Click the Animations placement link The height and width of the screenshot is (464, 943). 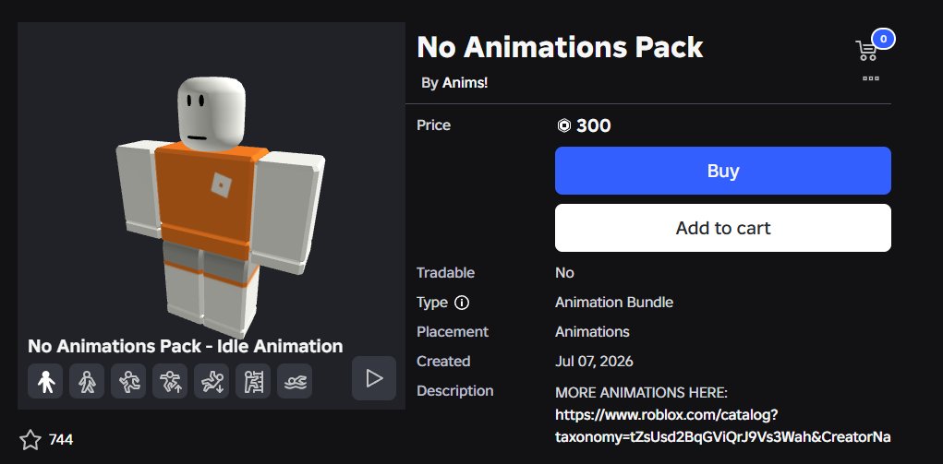(592, 332)
